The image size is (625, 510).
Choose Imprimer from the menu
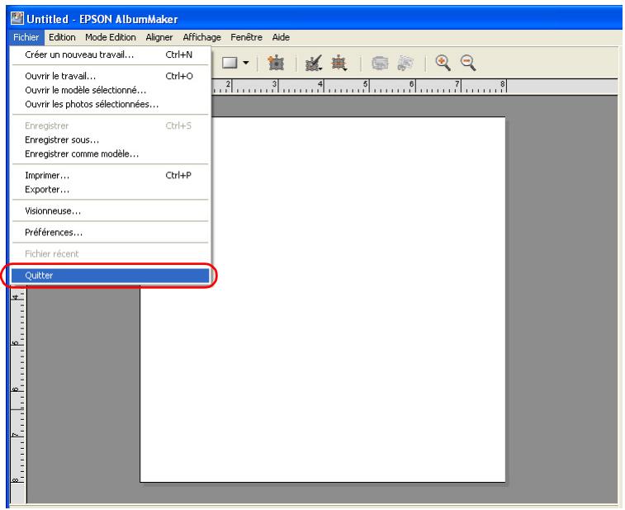(x=110, y=176)
